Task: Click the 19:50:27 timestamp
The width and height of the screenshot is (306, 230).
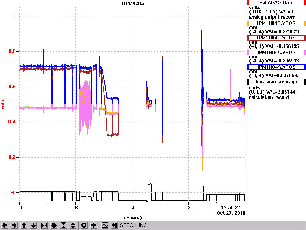Action: [x=231, y=208]
